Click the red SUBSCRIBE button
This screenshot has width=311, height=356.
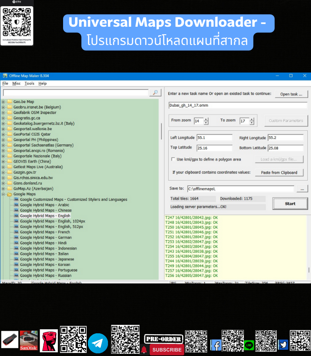[167, 350]
